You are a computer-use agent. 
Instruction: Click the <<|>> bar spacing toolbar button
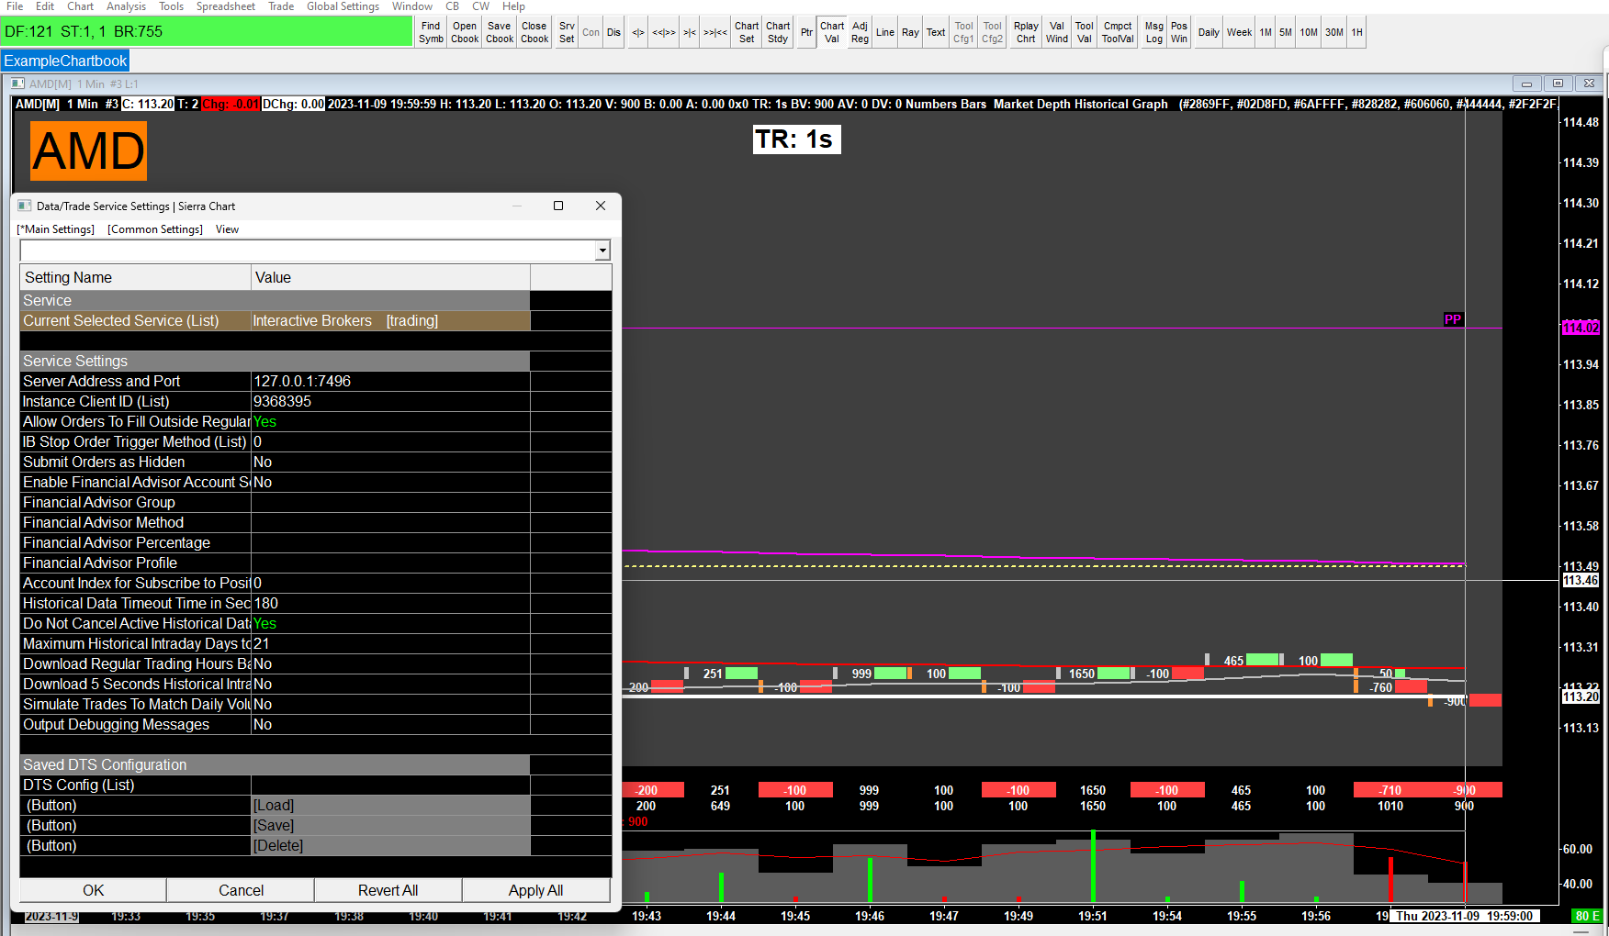(664, 32)
